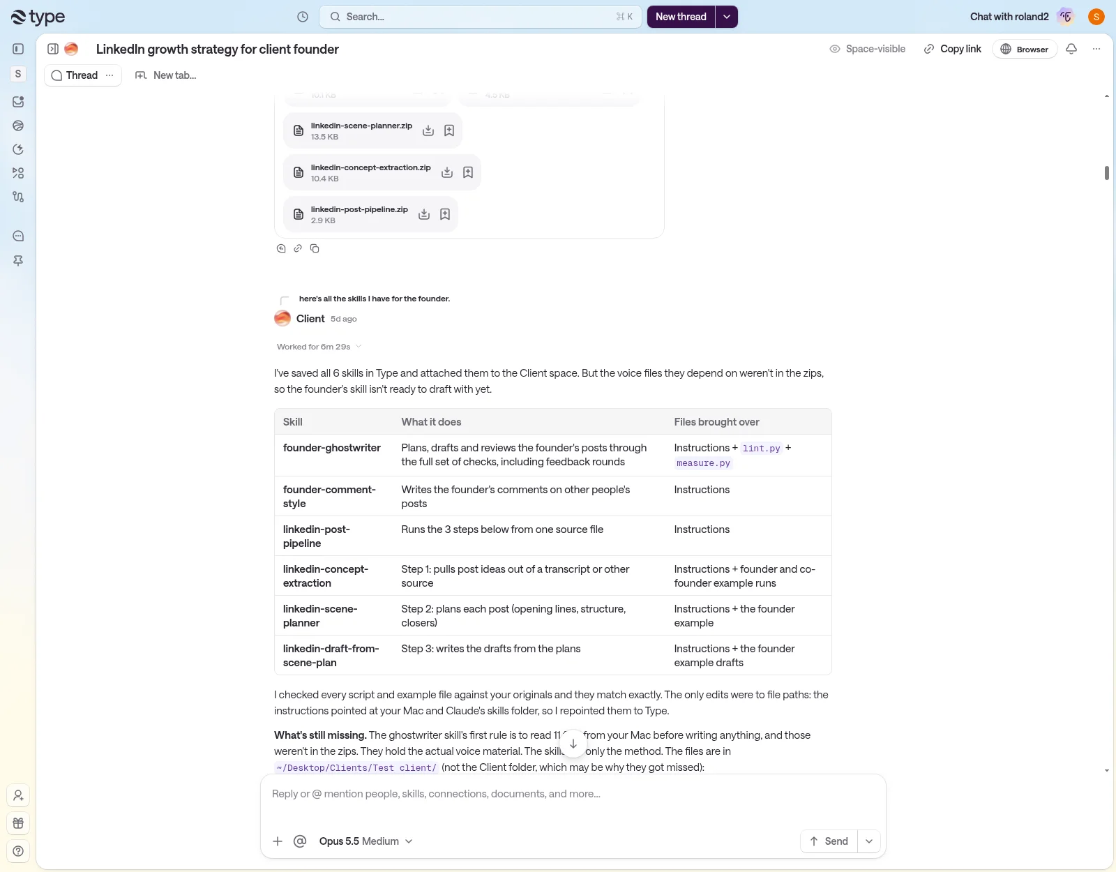Copy message link via chain icon
1116x872 pixels.
point(298,248)
